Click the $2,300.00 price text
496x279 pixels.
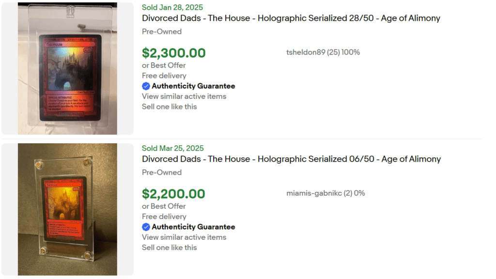click(x=173, y=53)
